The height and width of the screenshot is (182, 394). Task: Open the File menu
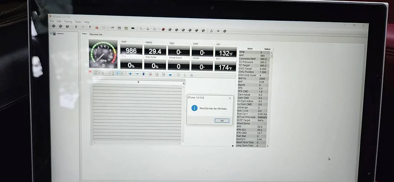[52, 21]
